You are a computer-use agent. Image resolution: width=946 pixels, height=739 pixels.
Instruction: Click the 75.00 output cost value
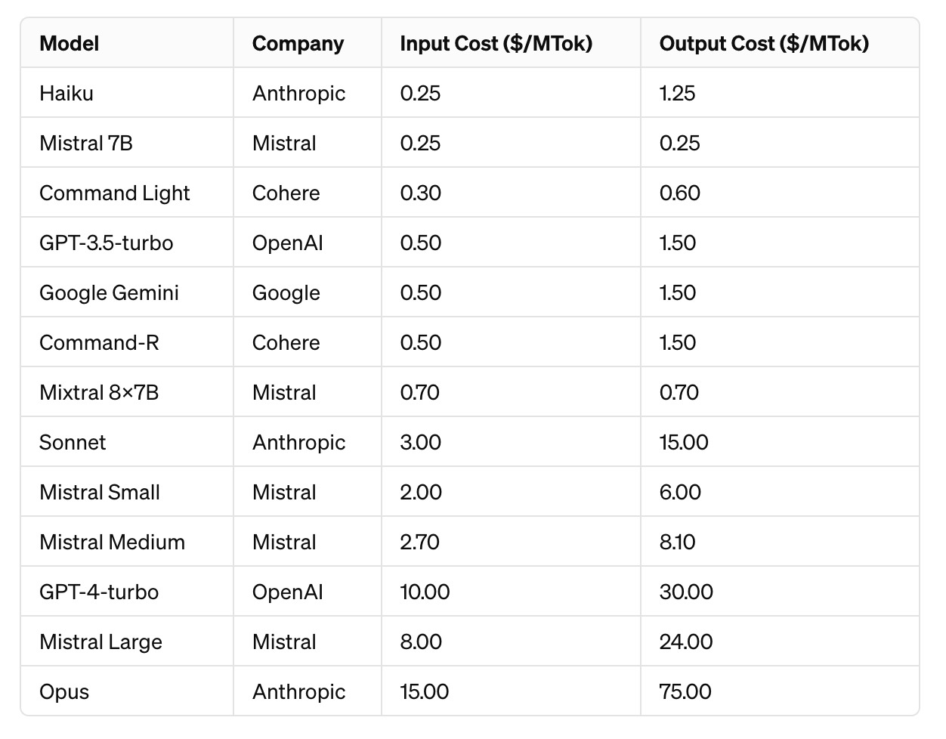(685, 692)
